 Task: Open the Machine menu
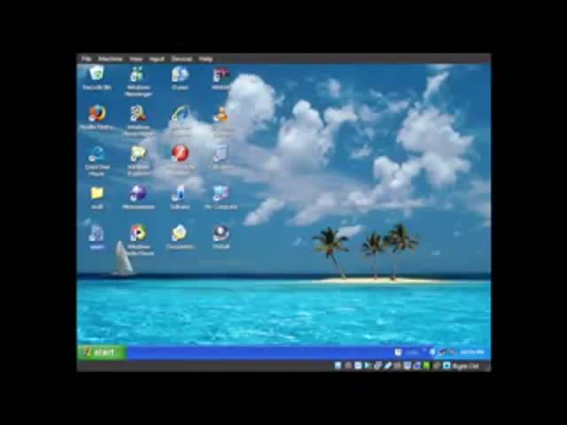coord(111,59)
